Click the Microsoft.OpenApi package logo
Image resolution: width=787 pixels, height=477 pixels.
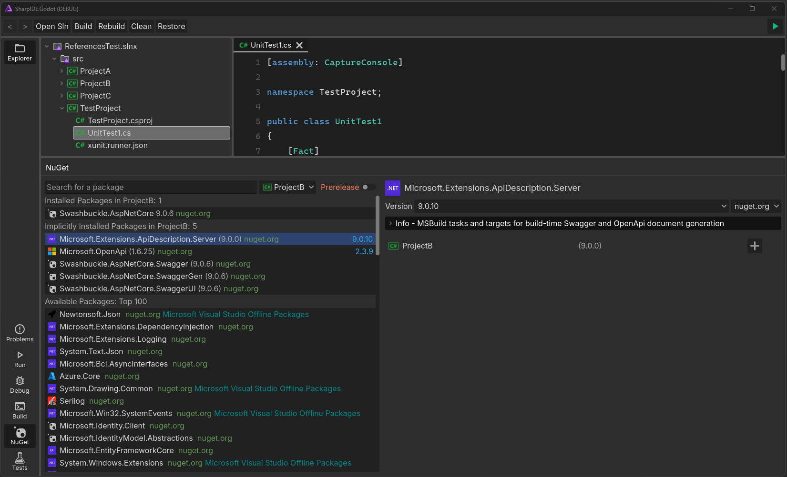click(52, 251)
